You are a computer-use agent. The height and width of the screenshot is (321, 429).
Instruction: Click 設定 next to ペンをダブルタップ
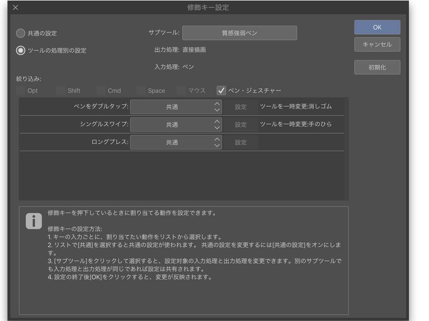[x=241, y=107]
